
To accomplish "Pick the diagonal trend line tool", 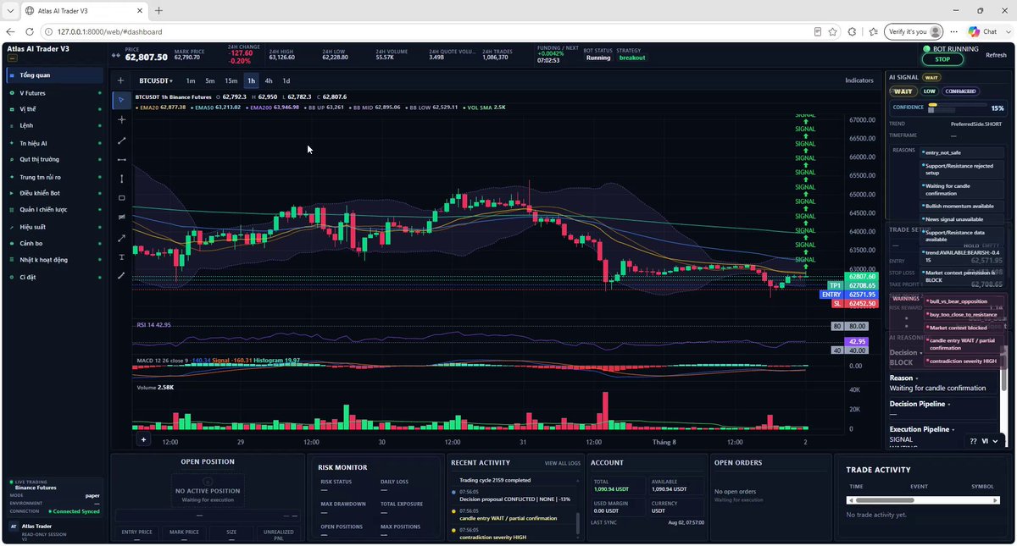I will (x=121, y=141).
